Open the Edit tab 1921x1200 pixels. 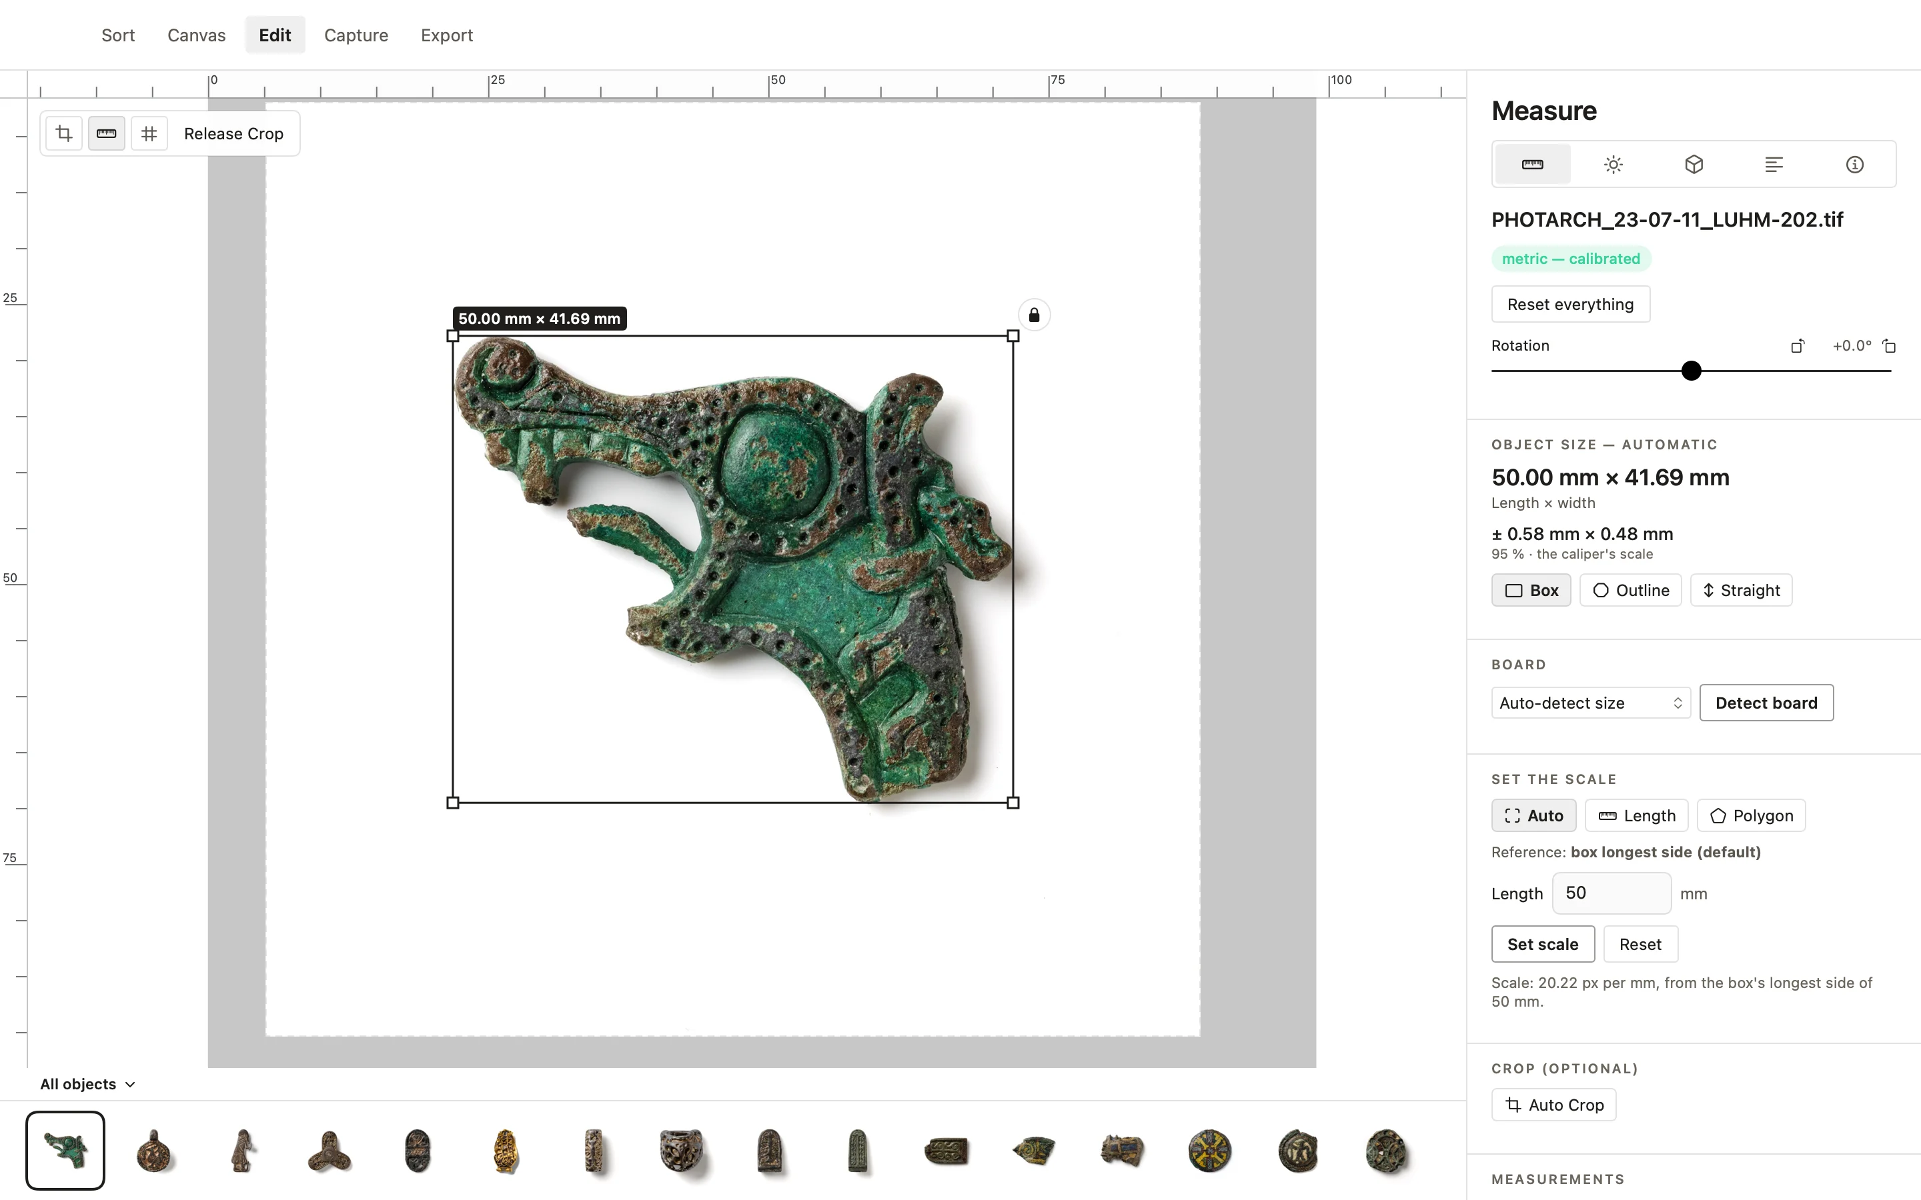click(275, 35)
